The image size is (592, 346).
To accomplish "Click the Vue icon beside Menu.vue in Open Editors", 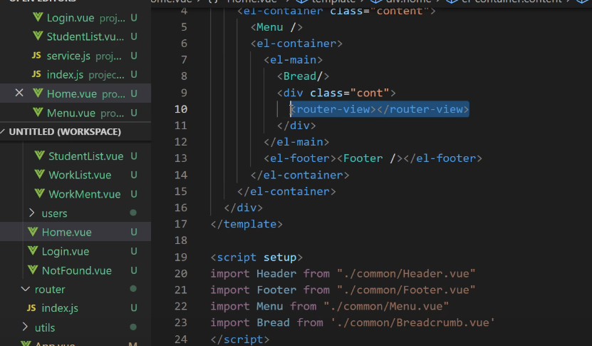I will [38, 112].
